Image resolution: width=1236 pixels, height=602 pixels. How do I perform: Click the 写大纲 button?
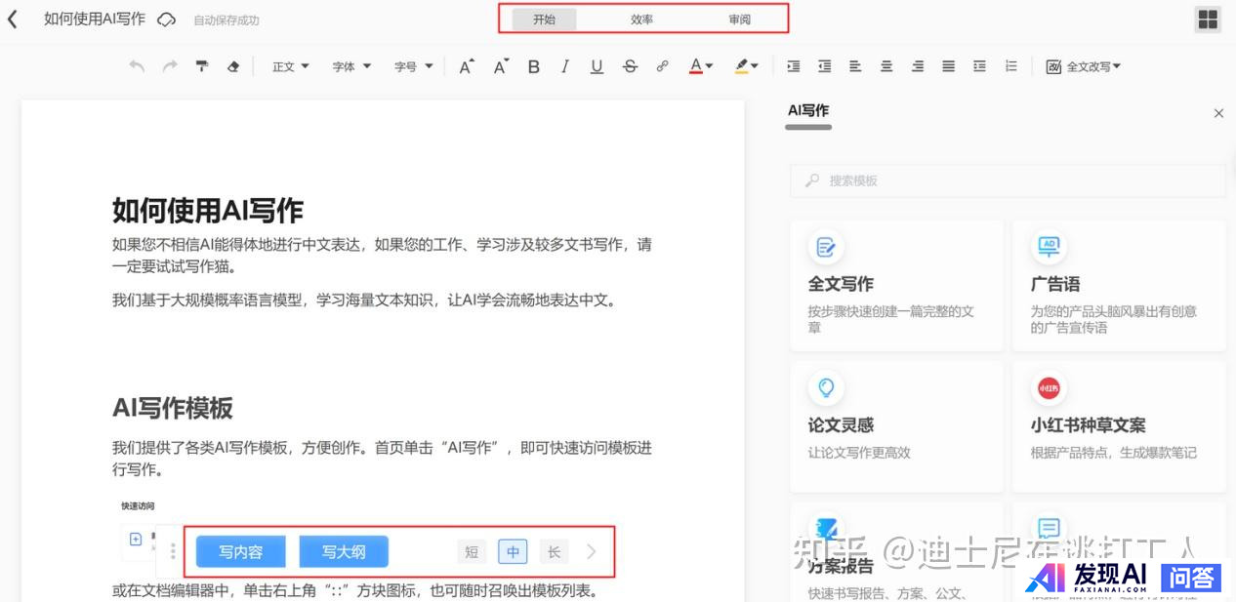(344, 552)
